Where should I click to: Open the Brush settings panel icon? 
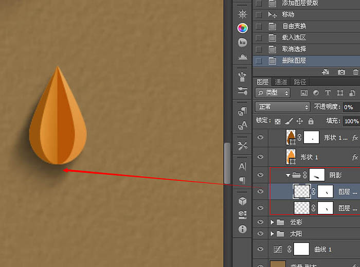point(242,91)
